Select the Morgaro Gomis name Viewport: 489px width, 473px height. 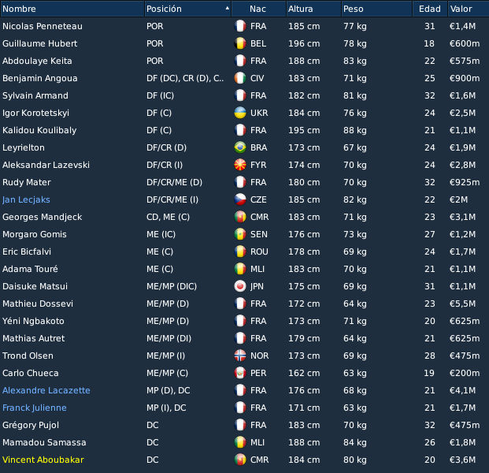click(x=35, y=234)
